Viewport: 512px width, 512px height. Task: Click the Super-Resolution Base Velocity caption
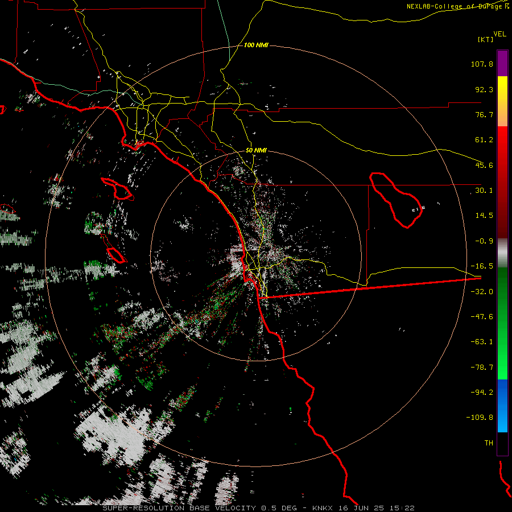(x=258, y=508)
